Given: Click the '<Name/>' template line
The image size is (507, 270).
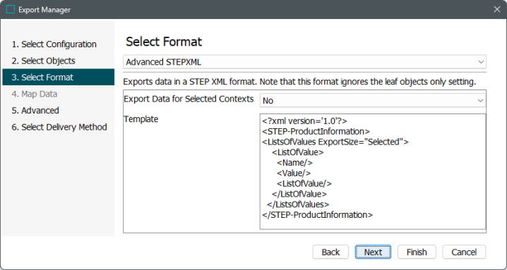Looking at the screenshot, I should click(x=294, y=163).
